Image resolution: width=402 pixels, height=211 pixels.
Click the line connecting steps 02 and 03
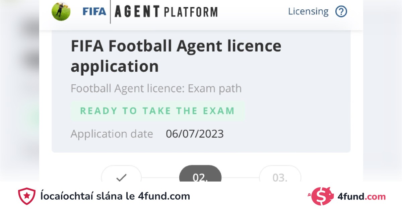(x=240, y=178)
